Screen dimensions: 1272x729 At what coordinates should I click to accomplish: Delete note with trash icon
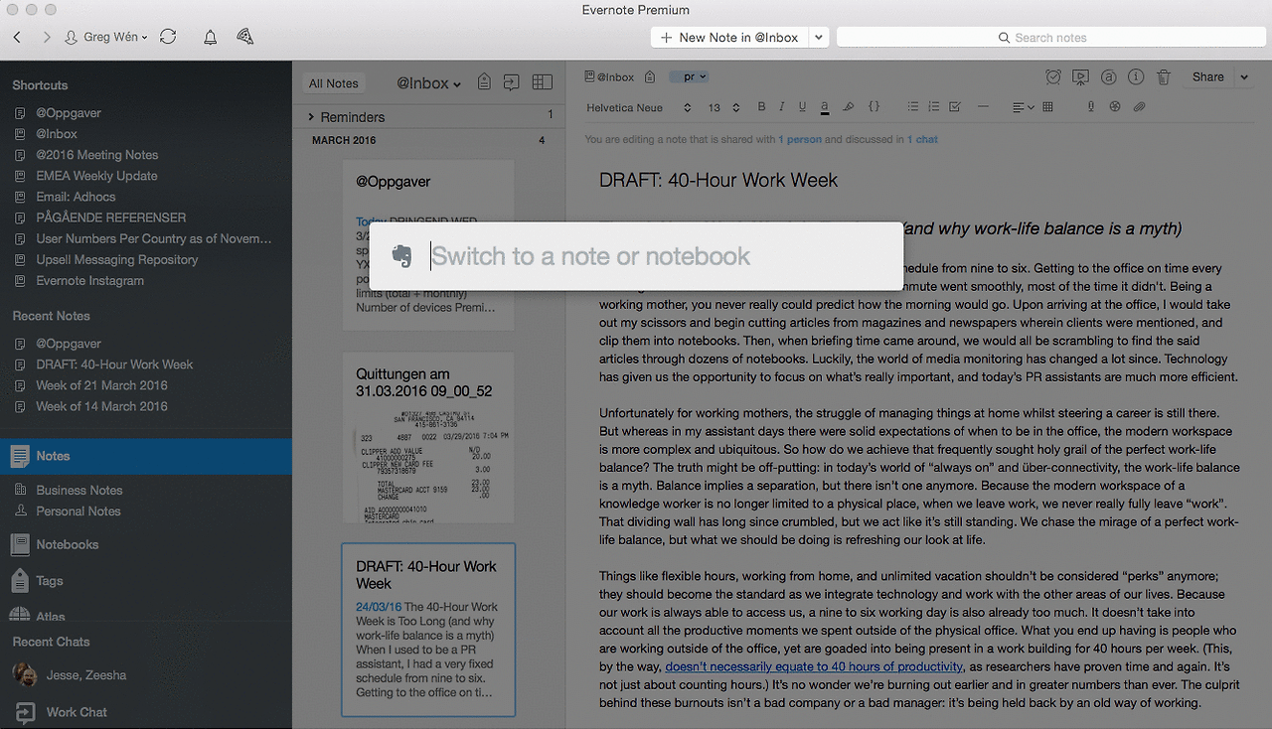tap(1164, 76)
